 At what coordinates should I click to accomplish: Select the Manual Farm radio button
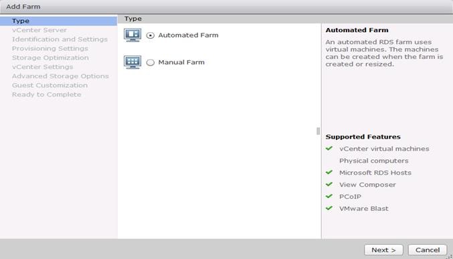point(151,62)
